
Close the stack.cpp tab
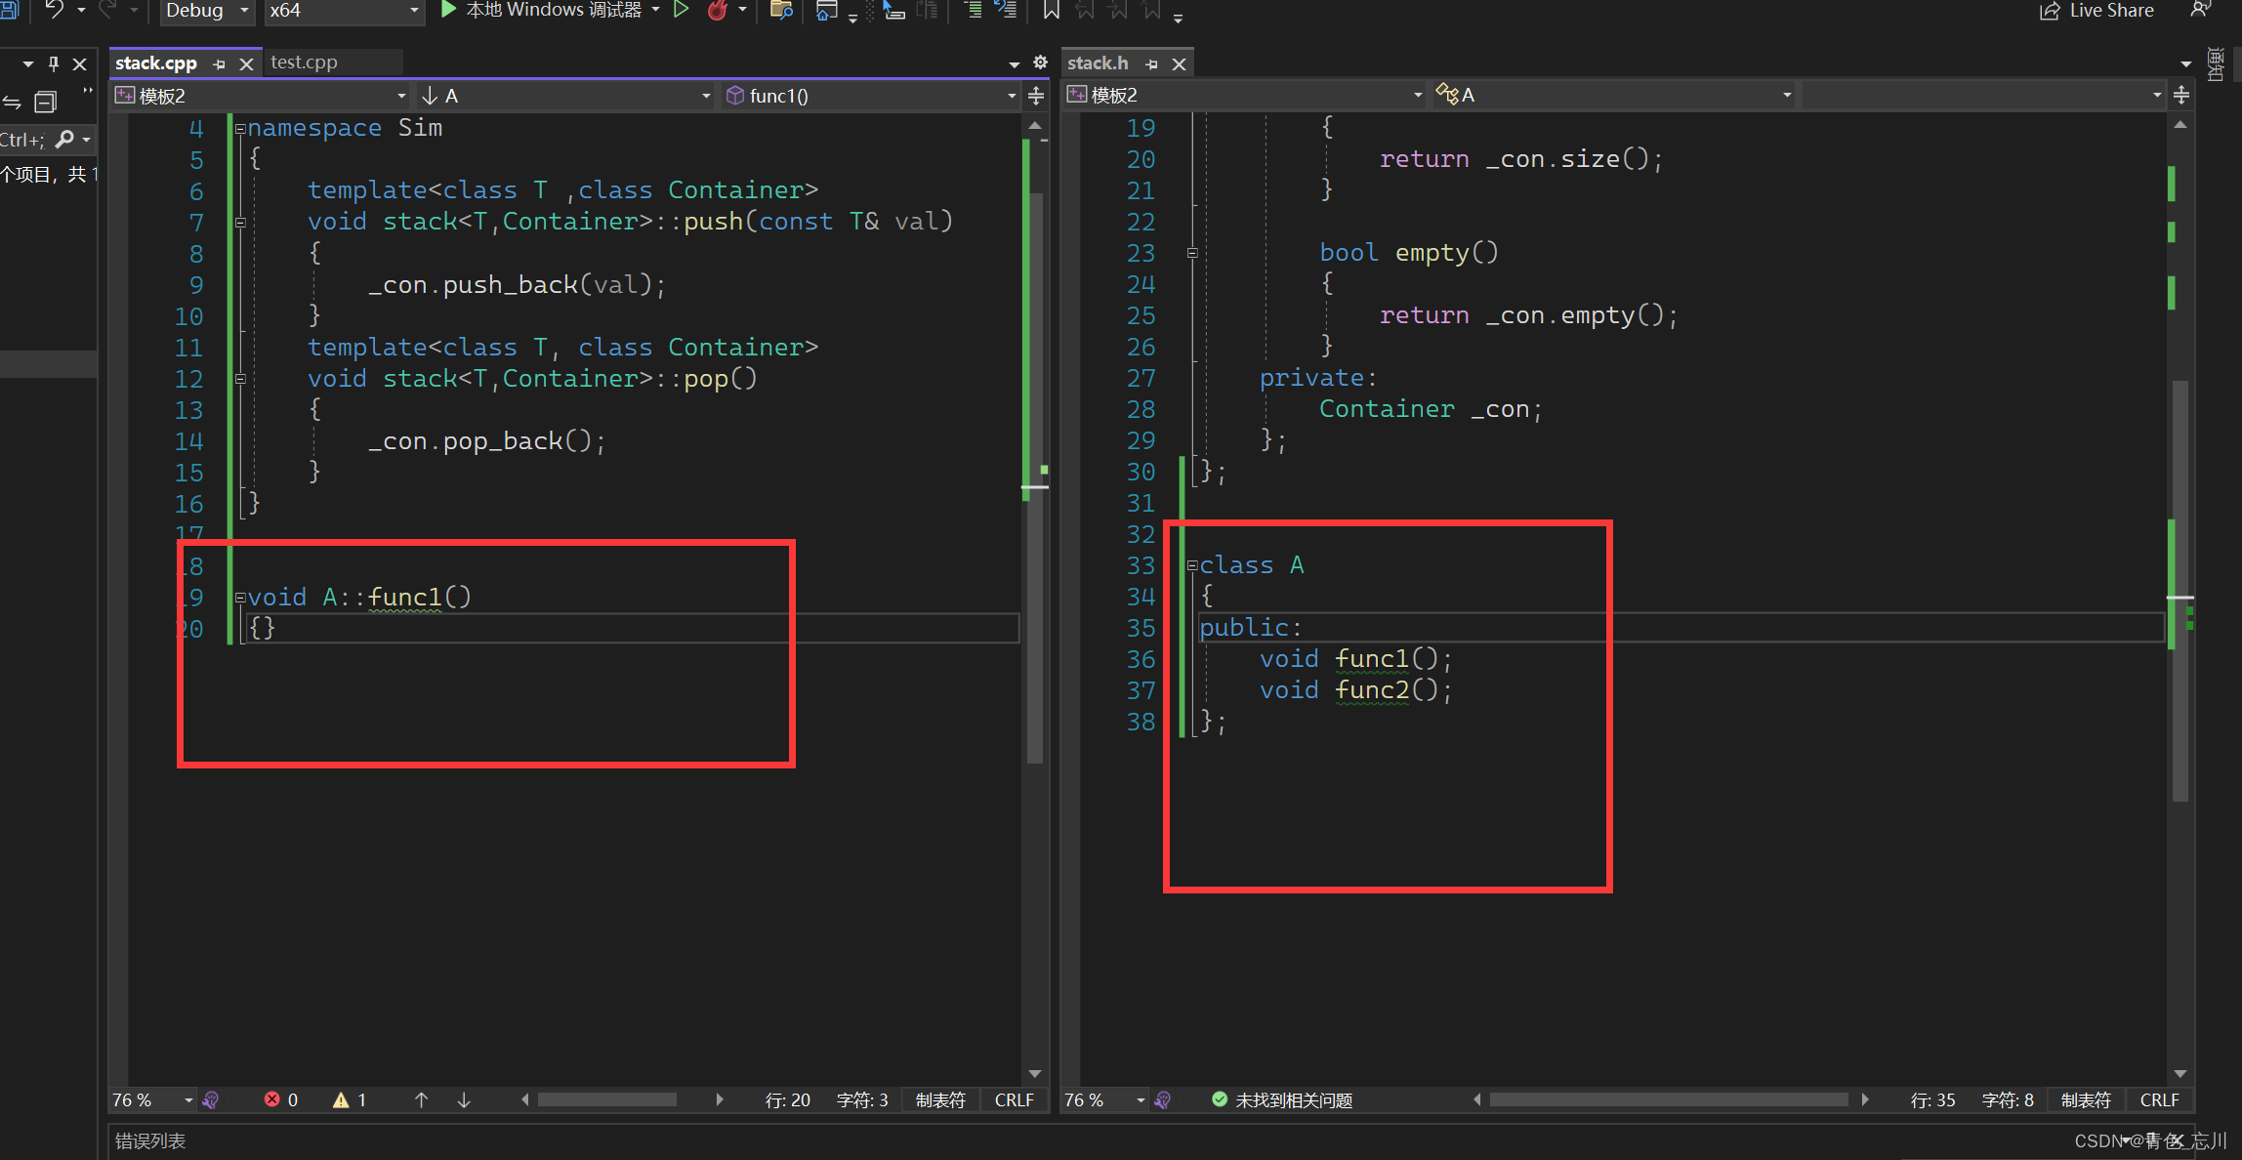click(246, 63)
